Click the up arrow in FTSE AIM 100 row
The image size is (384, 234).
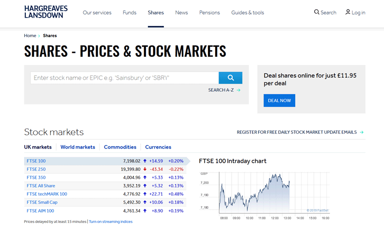[145, 211]
